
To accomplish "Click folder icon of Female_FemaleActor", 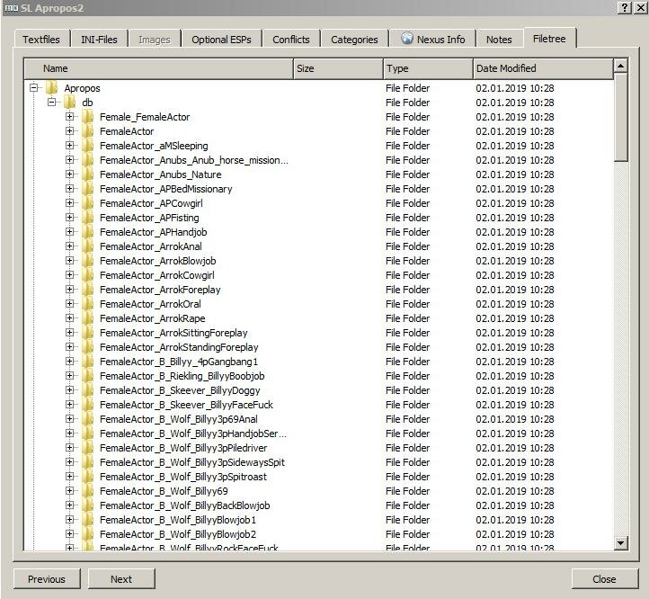I will [x=87, y=117].
